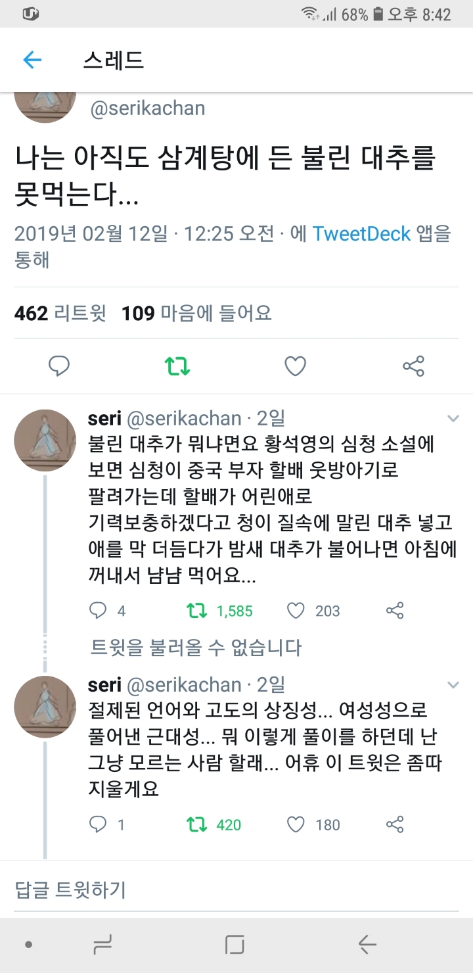Screen dimensions: 473x973
Task: Like the reply showing 180 likes
Action: (296, 824)
